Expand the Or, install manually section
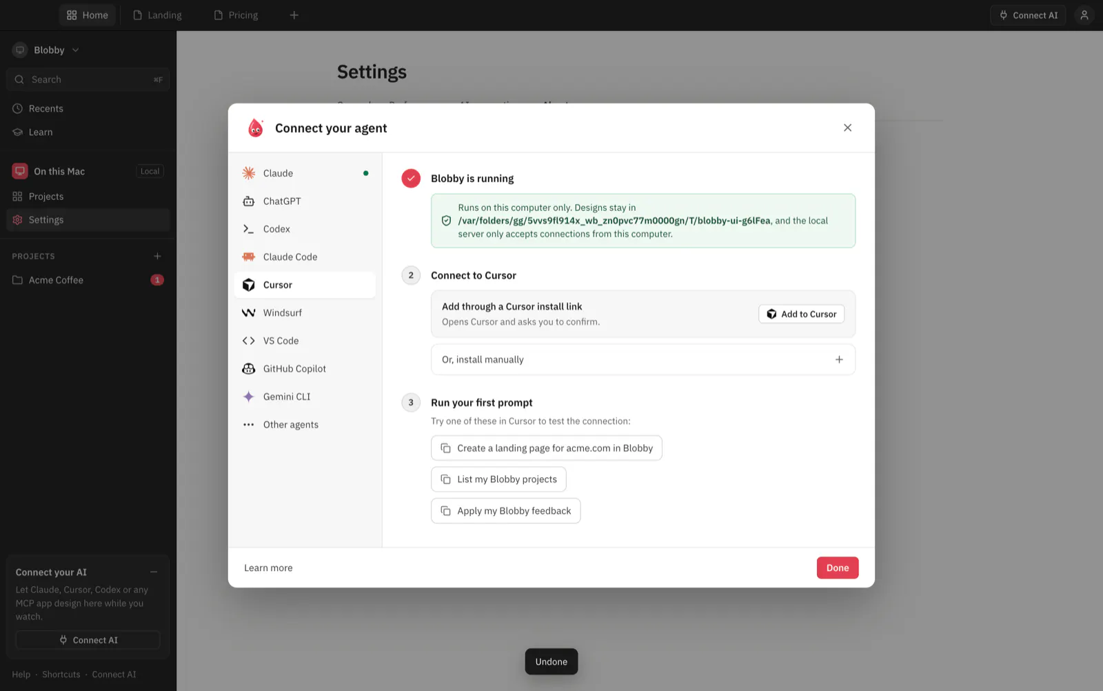This screenshot has height=691, width=1103. pos(643,359)
